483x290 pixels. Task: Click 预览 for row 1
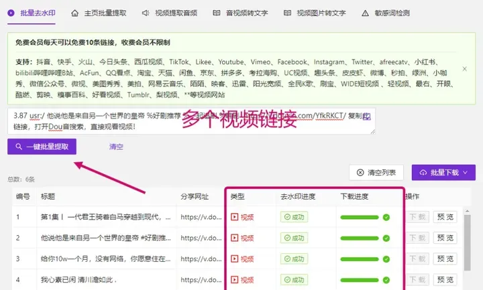pos(445,217)
